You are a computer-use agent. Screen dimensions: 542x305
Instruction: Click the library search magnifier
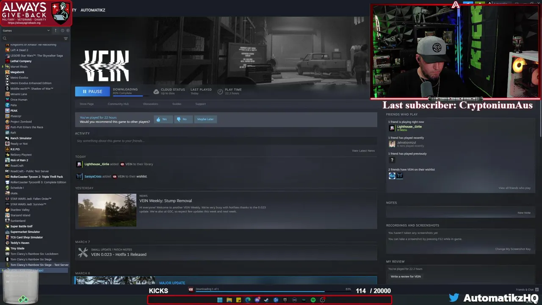5,39
